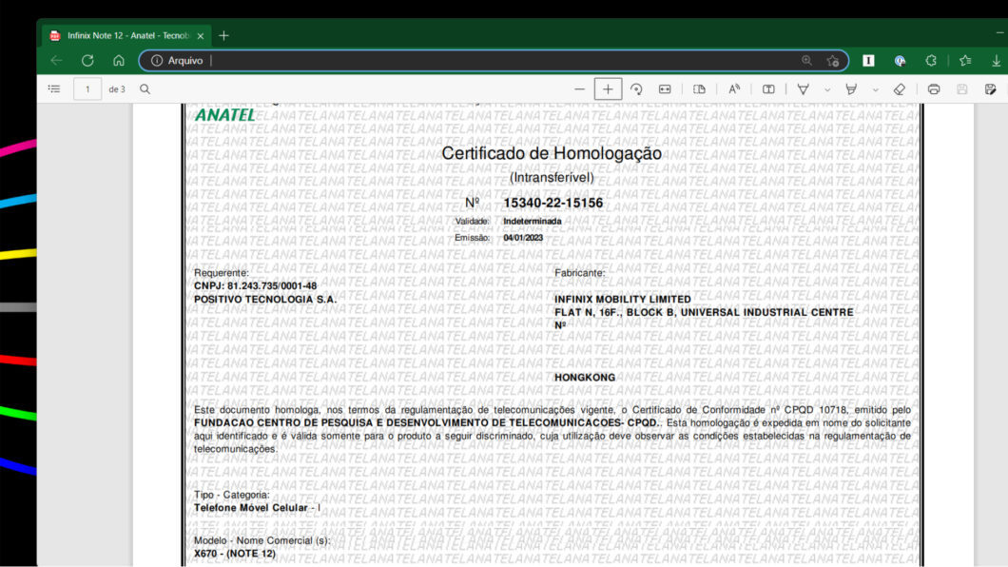Screen dimensions: 1008x567
Task: Select the Draw pen tool
Action: point(803,89)
